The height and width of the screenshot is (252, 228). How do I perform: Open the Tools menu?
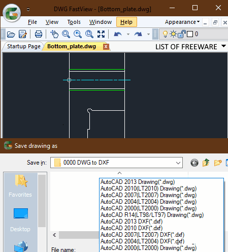(x=74, y=22)
